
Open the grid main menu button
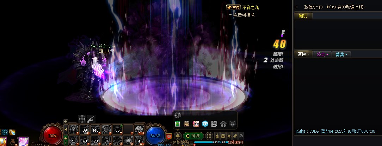tap(209, 136)
